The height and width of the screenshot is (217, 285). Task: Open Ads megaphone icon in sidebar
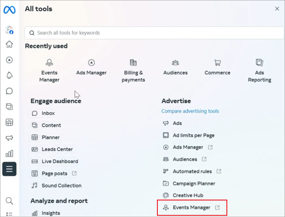pos(9,138)
